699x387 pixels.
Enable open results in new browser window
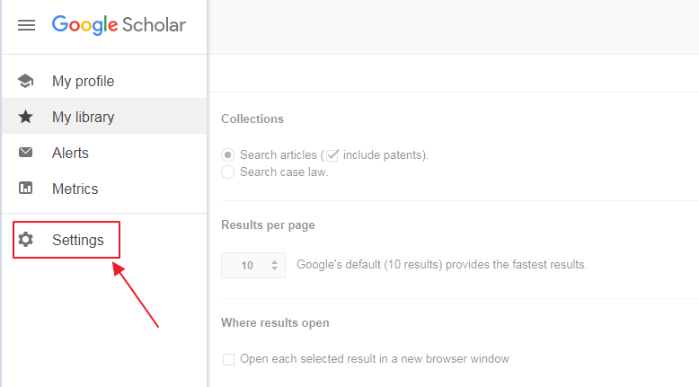coord(228,359)
